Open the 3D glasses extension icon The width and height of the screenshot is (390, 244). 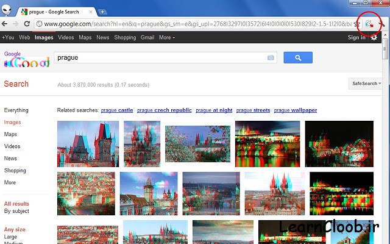(369, 24)
